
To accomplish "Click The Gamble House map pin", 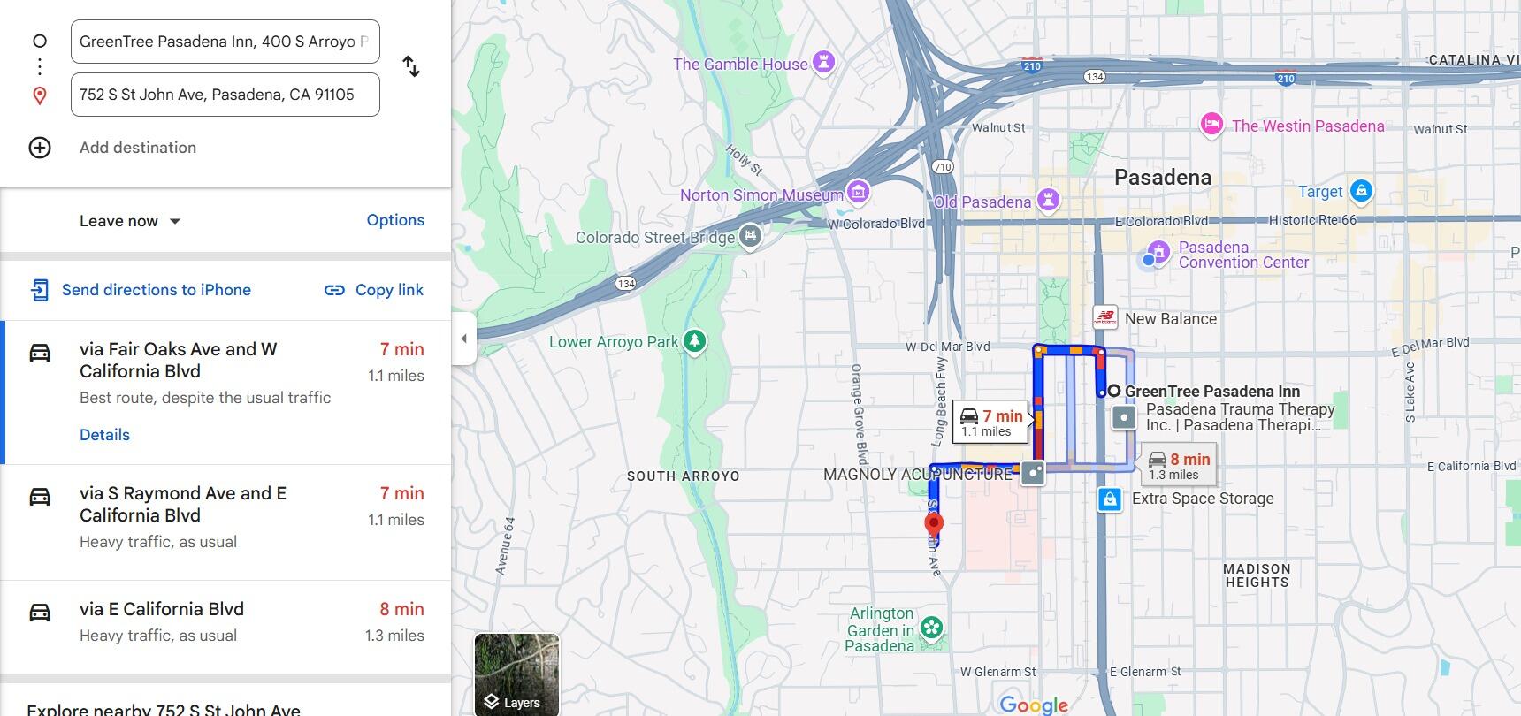I will pos(824,63).
